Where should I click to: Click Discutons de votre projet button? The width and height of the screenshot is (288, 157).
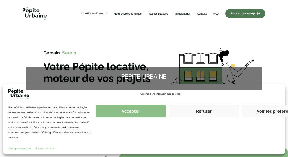click(245, 13)
